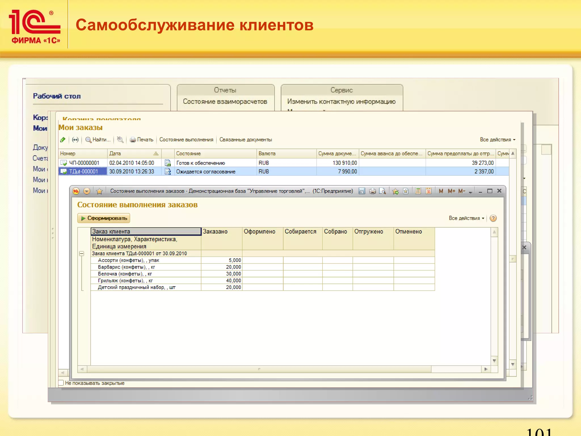Click the printer icon in report title bar
Image resolution: width=581 pixels, height=436 pixels.
tap(372, 191)
